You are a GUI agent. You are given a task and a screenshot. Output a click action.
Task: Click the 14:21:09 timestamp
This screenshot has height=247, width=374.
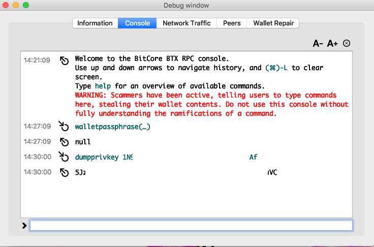(37, 60)
